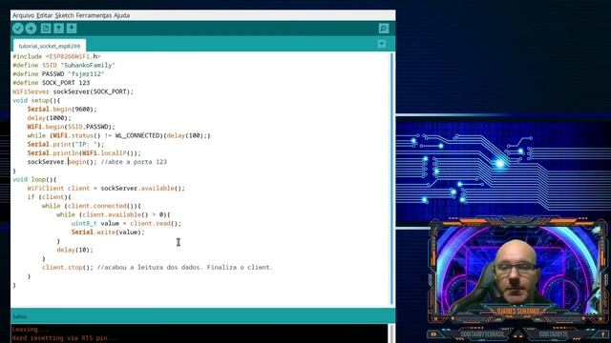The height and width of the screenshot is (343, 611).
Task: Click 'Hard resetting via RTS pin...' console line
Action: (x=65, y=338)
